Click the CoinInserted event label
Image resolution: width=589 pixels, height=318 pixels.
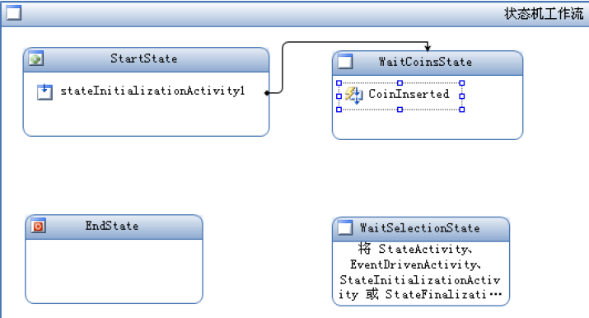click(x=409, y=94)
